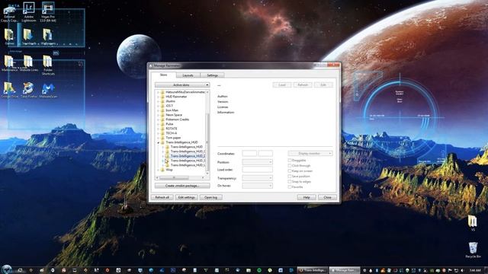Open the Position combo box
Viewport: 488px width, 274px height.
tap(258, 162)
